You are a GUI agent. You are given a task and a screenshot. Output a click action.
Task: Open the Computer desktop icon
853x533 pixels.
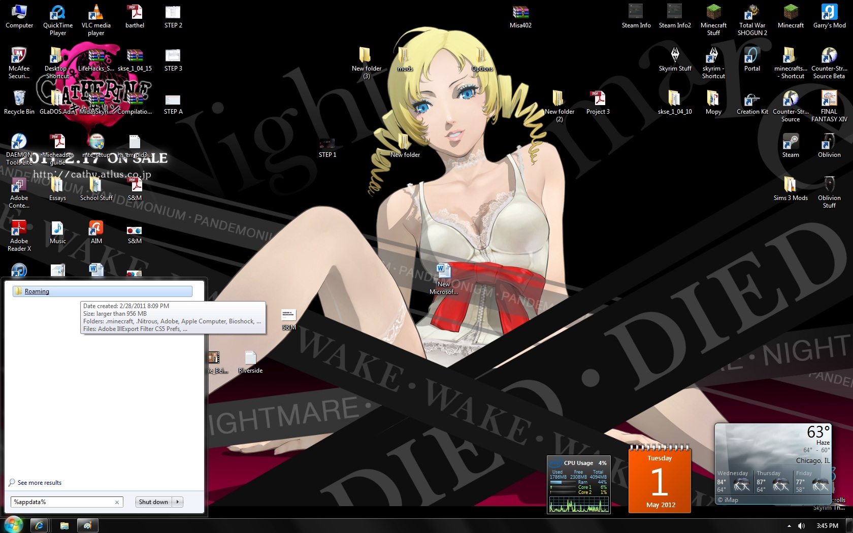(19, 16)
